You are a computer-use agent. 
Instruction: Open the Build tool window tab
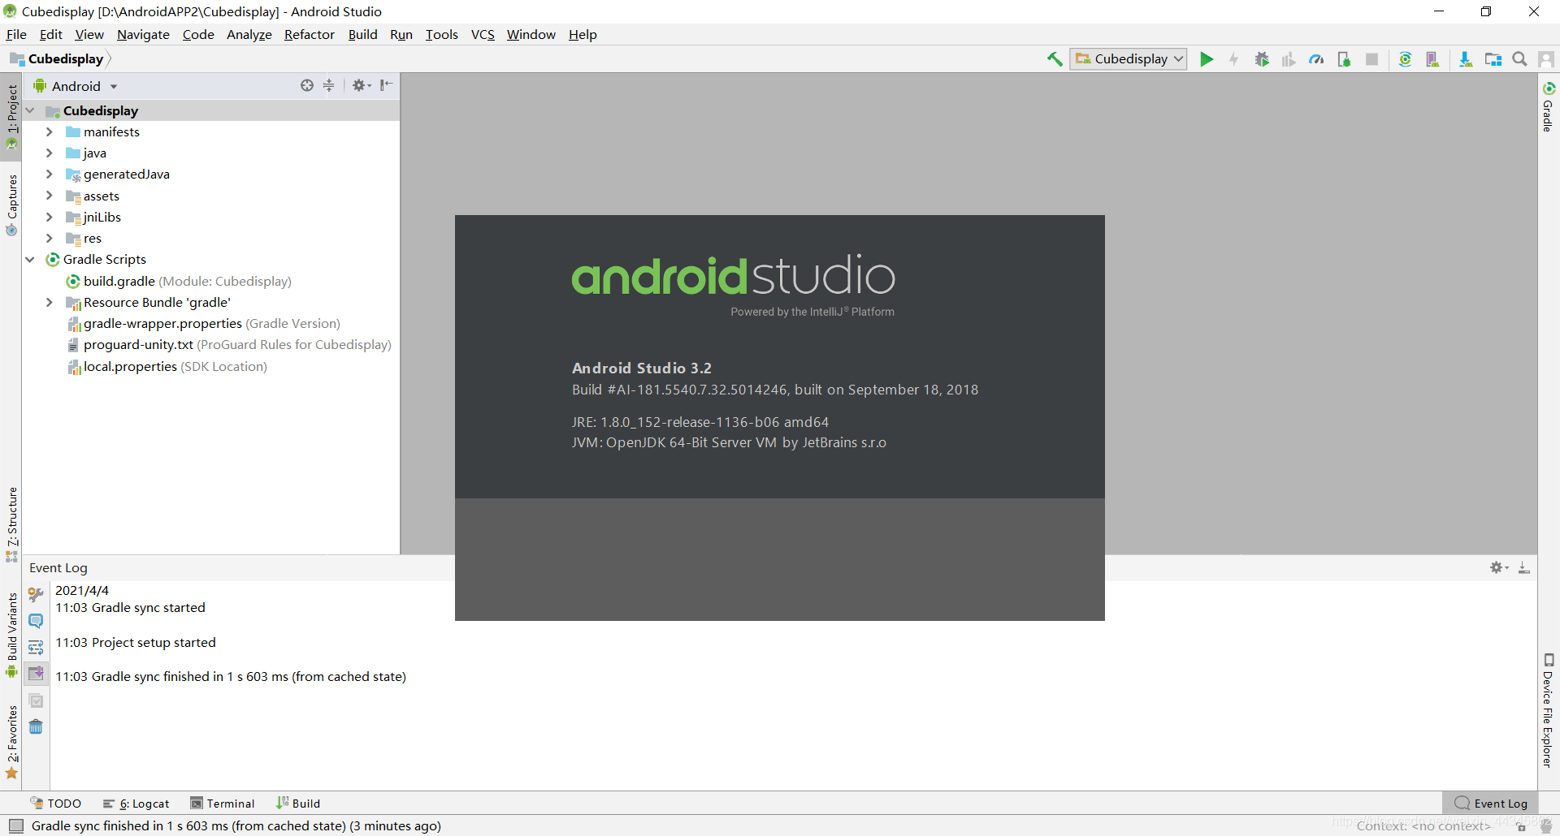(298, 804)
